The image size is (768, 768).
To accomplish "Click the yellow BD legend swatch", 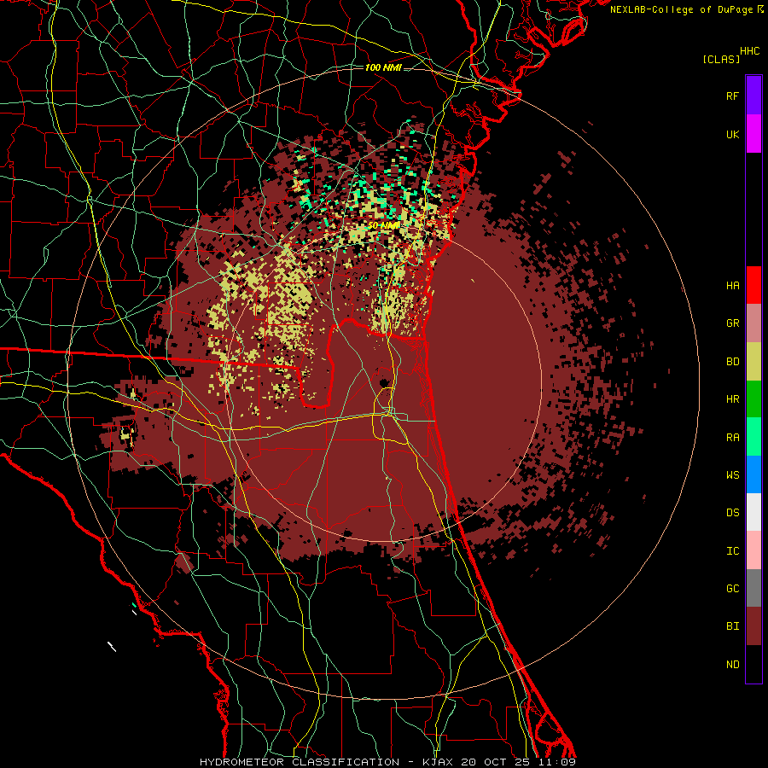I will tap(753, 362).
